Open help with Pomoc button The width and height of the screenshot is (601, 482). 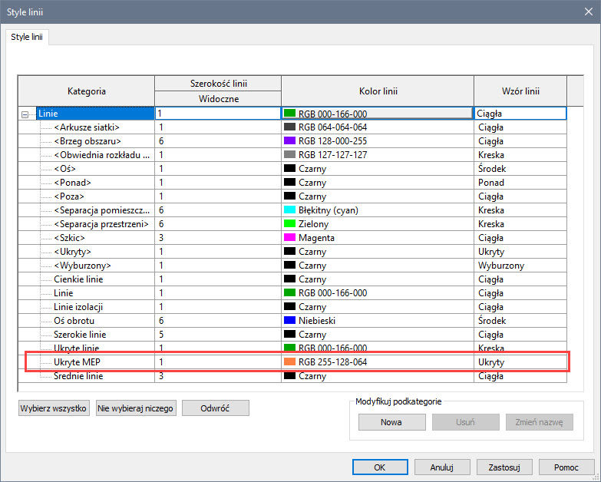pyautogui.click(x=566, y=467)
